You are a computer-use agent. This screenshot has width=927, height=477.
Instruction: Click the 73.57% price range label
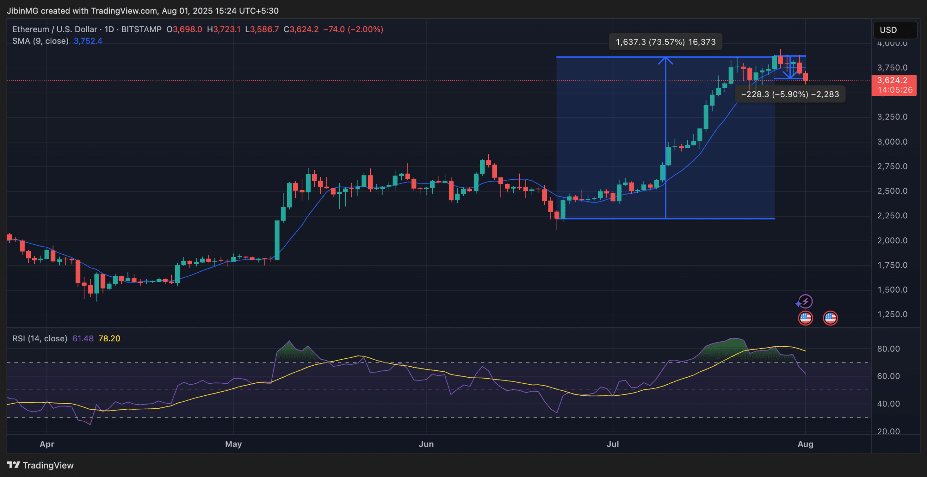click(x=665, y=42)
